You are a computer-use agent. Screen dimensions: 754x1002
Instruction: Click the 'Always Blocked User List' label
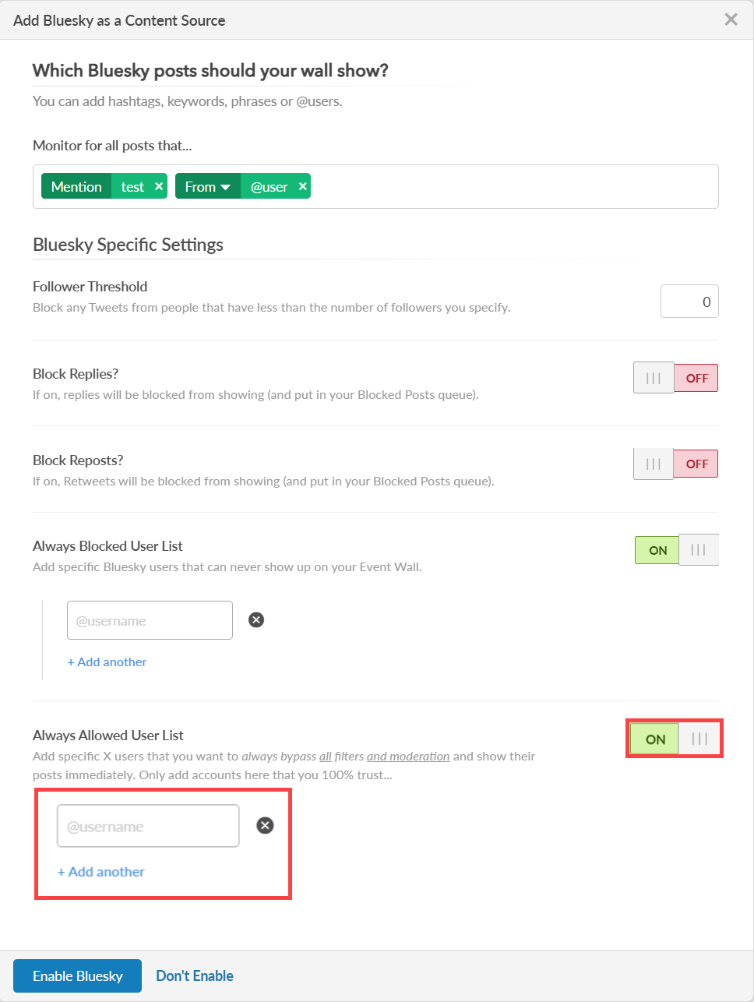pos(107,546)
